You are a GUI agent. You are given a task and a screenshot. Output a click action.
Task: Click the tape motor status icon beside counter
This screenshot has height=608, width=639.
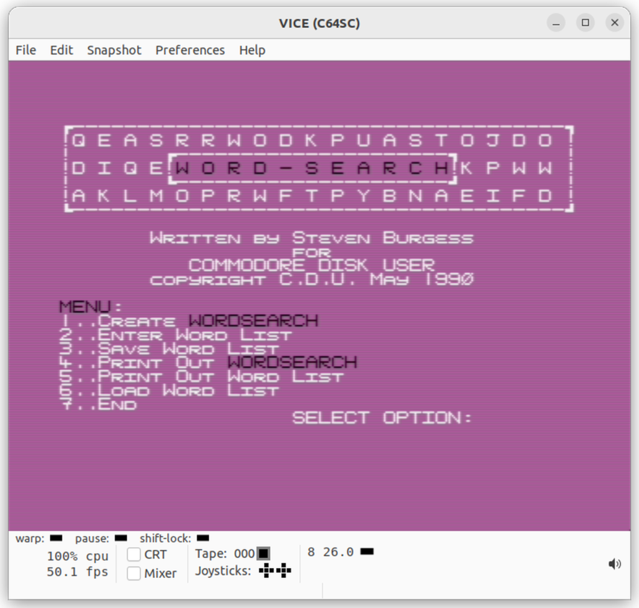[x=264, y=553]
